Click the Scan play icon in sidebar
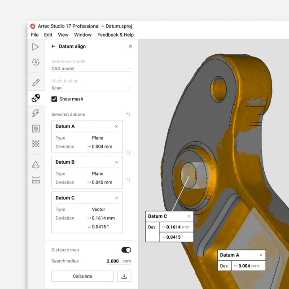289x289 pixels. [35, 47]
